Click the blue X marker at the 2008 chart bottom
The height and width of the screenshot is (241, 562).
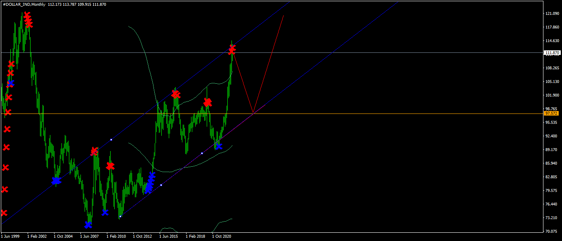[88, 225]
